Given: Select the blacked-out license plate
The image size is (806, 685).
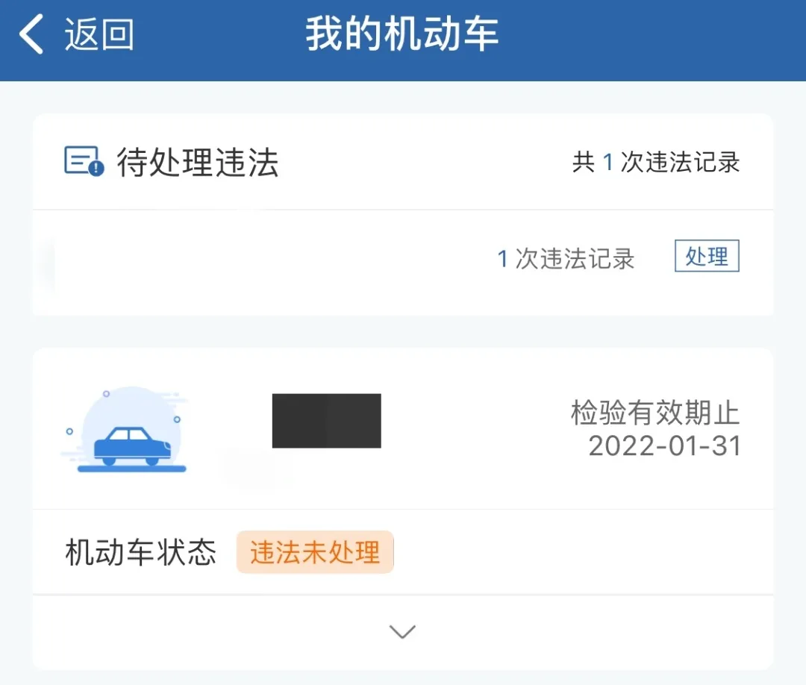Looking at the screenshot, I should point(326,421).
